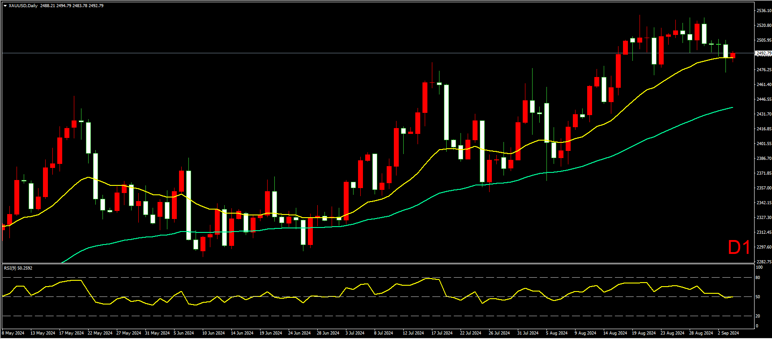Click price axis label 2282.75
This screenshot has height=339, width=772.
[764, 262]
